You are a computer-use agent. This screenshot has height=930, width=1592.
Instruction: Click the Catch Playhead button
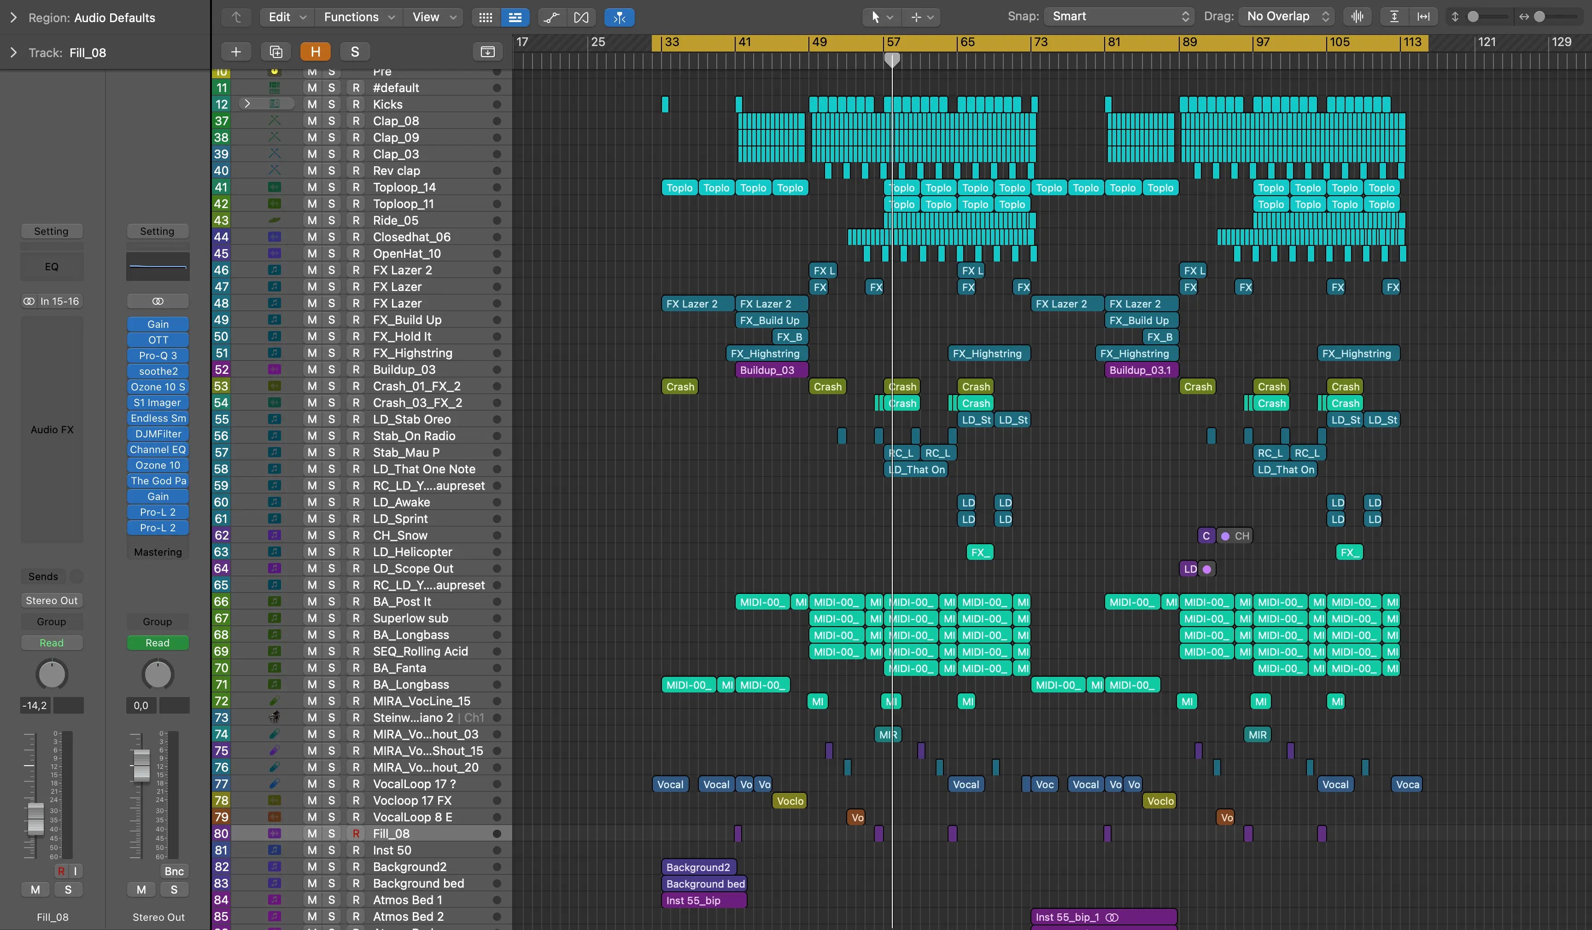(x=619, y=17)
